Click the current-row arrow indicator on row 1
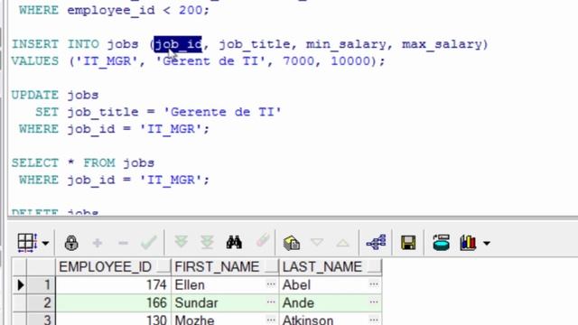 point(20,285)
